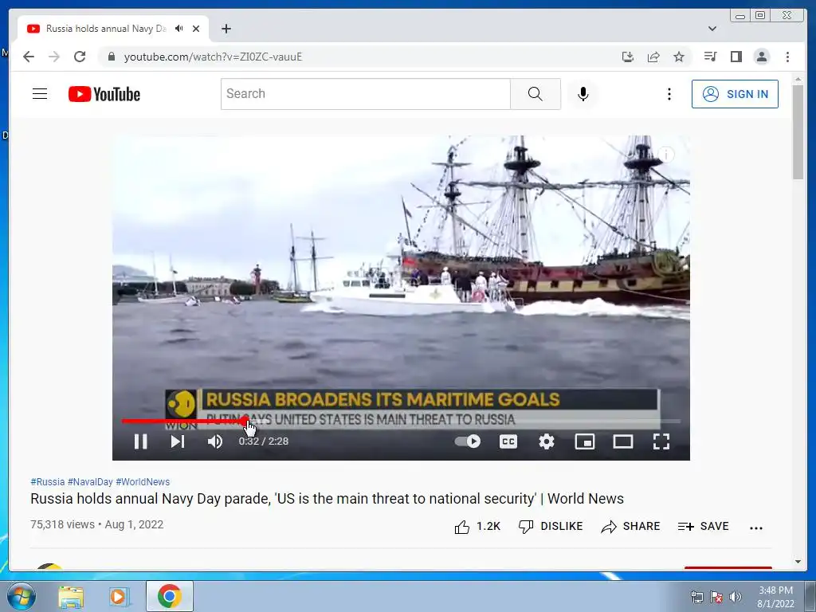
Task: Select the Russia holds annual Navy Day tab
Action: [x=106, y=29]
